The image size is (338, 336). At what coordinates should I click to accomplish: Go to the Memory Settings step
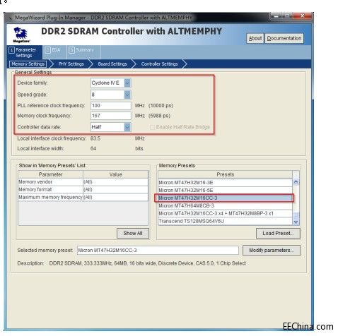pyautogui.click(x=28, y=64)
